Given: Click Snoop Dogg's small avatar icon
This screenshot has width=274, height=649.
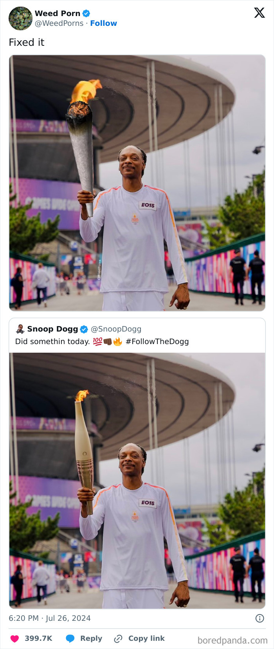Looking at the screenshot, I should coord(20,329).
